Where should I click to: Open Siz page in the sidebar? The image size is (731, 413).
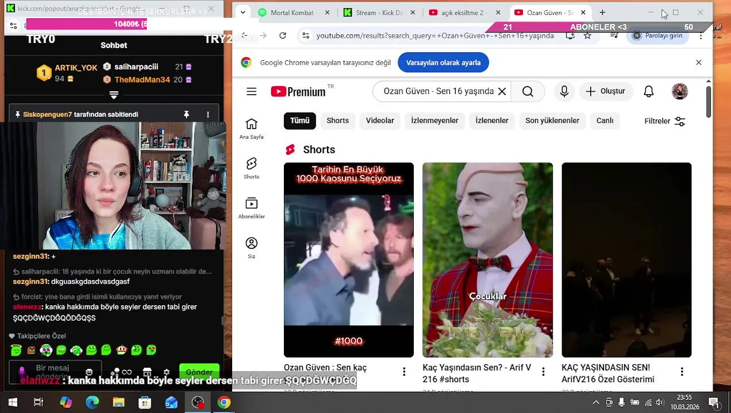[251, 248]
